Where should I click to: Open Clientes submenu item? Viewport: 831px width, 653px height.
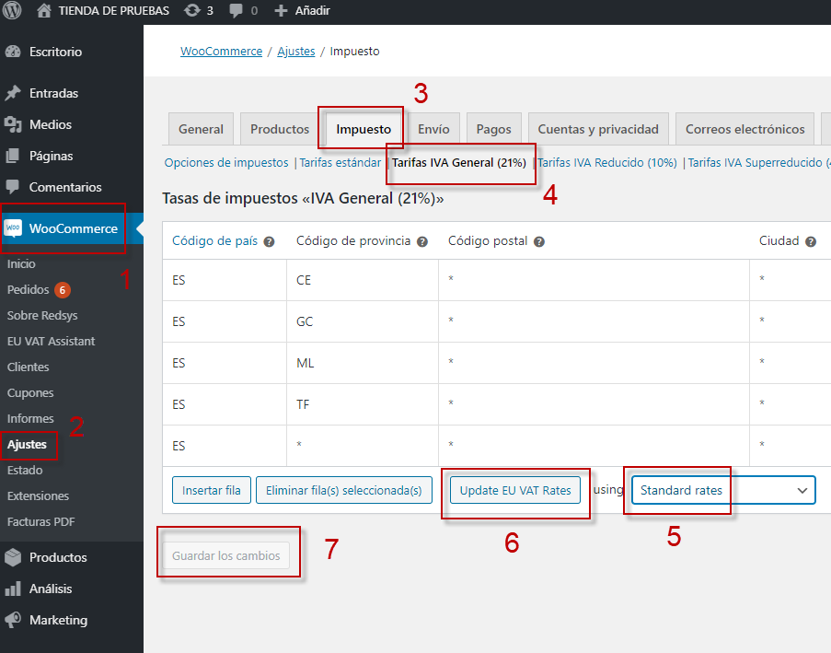(x=29, y=367)
